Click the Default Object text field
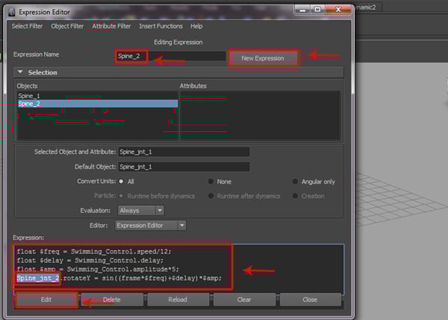Viewport: 448px width, 320px height. coord(183,166)
